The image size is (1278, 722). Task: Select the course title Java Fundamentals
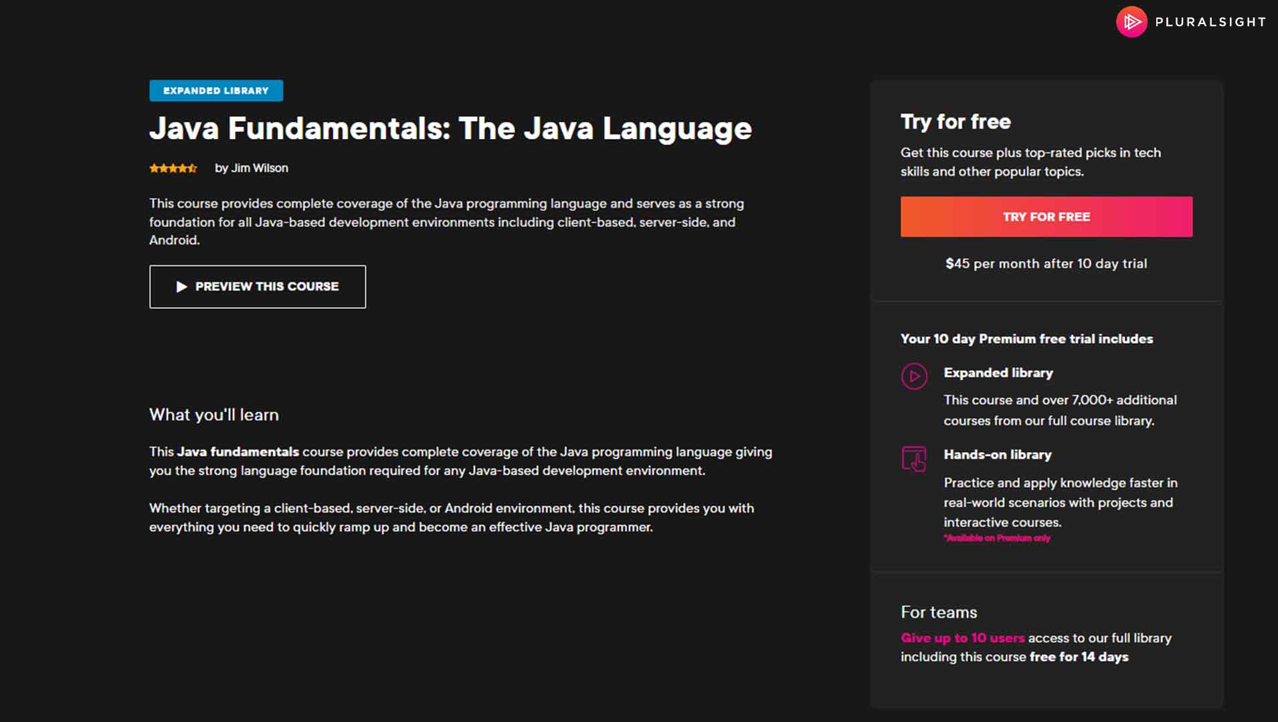[451, 128]
